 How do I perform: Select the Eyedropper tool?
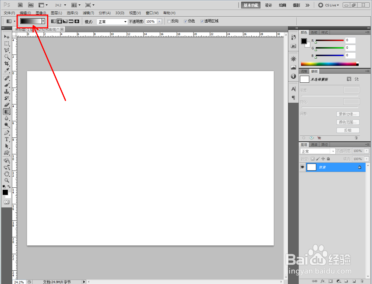(6, 70)
